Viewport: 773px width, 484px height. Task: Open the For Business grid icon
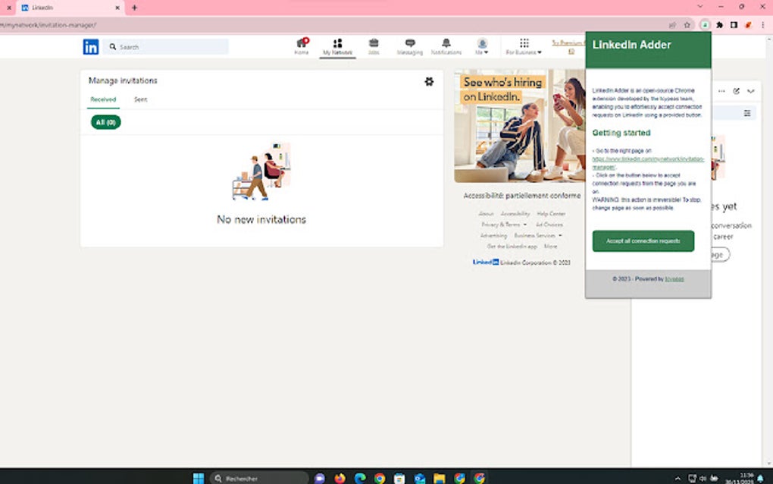click(x=523, y=43)
